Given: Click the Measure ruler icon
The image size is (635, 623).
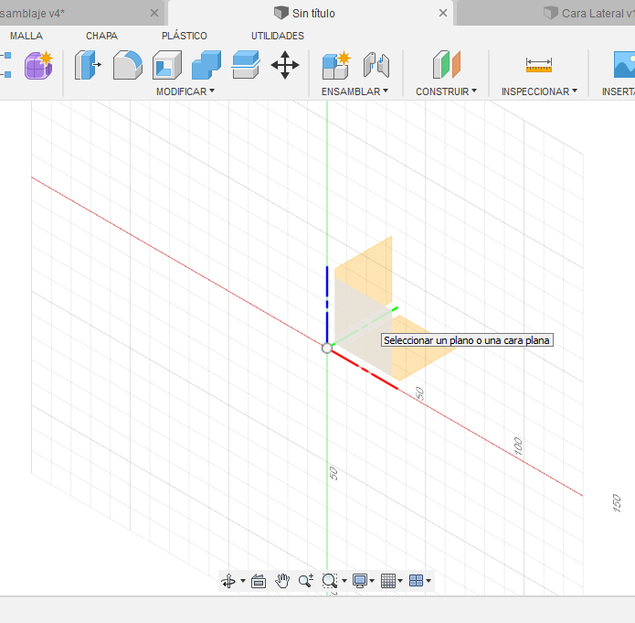Looking at the screenshot, I should tap(539, 65).
